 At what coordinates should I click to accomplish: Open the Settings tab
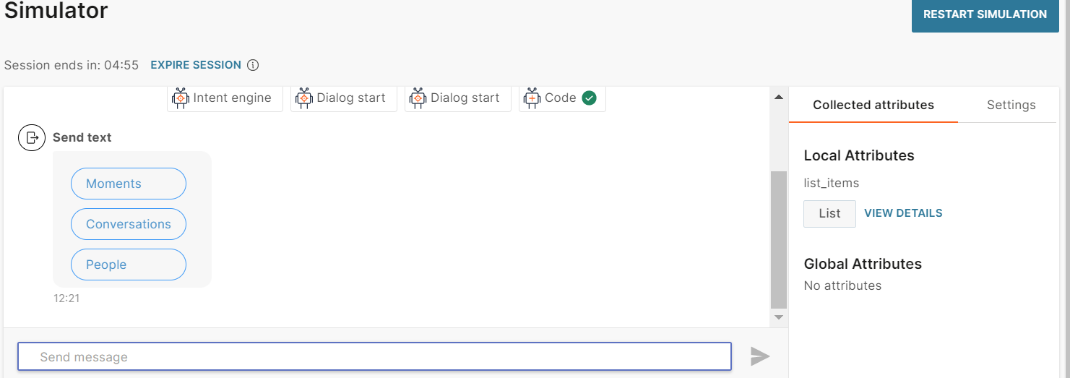pos(1011,105)
